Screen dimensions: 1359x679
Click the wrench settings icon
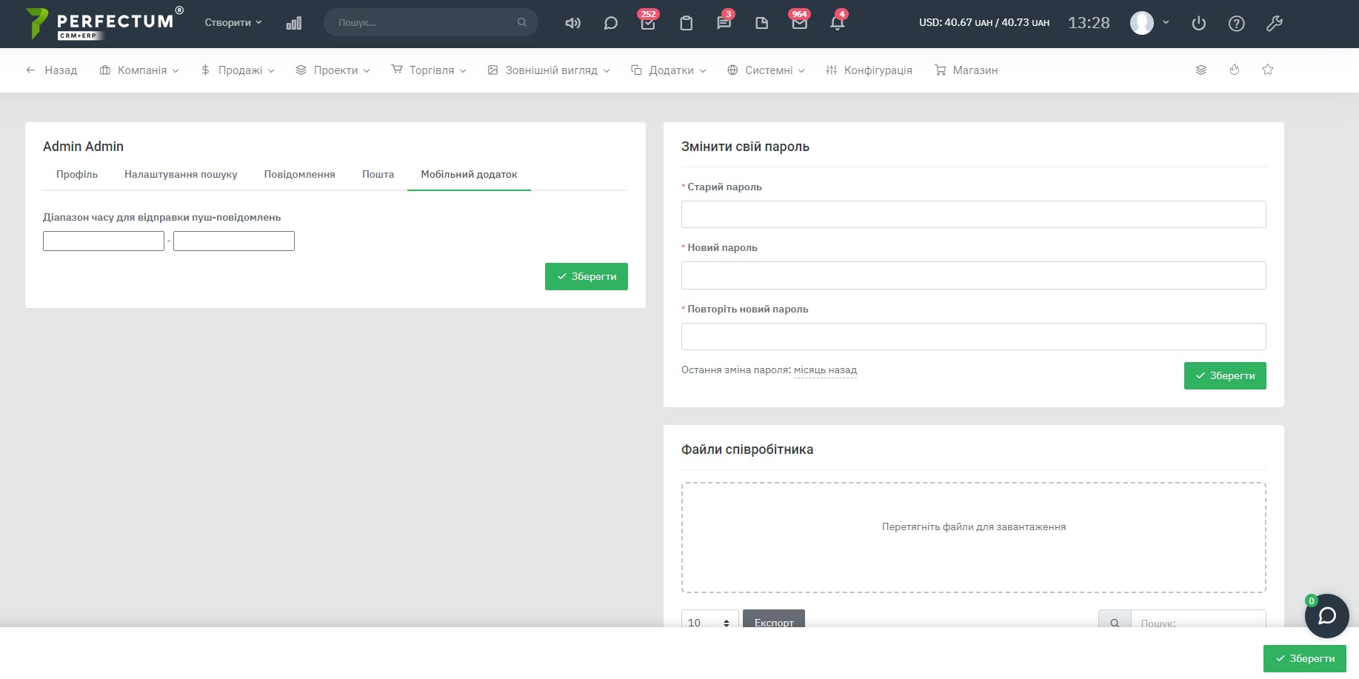[x=1274, y=24]
